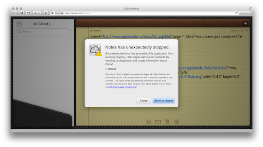
Task: Go to previous note arrow icon
Action: coord(148,122)
